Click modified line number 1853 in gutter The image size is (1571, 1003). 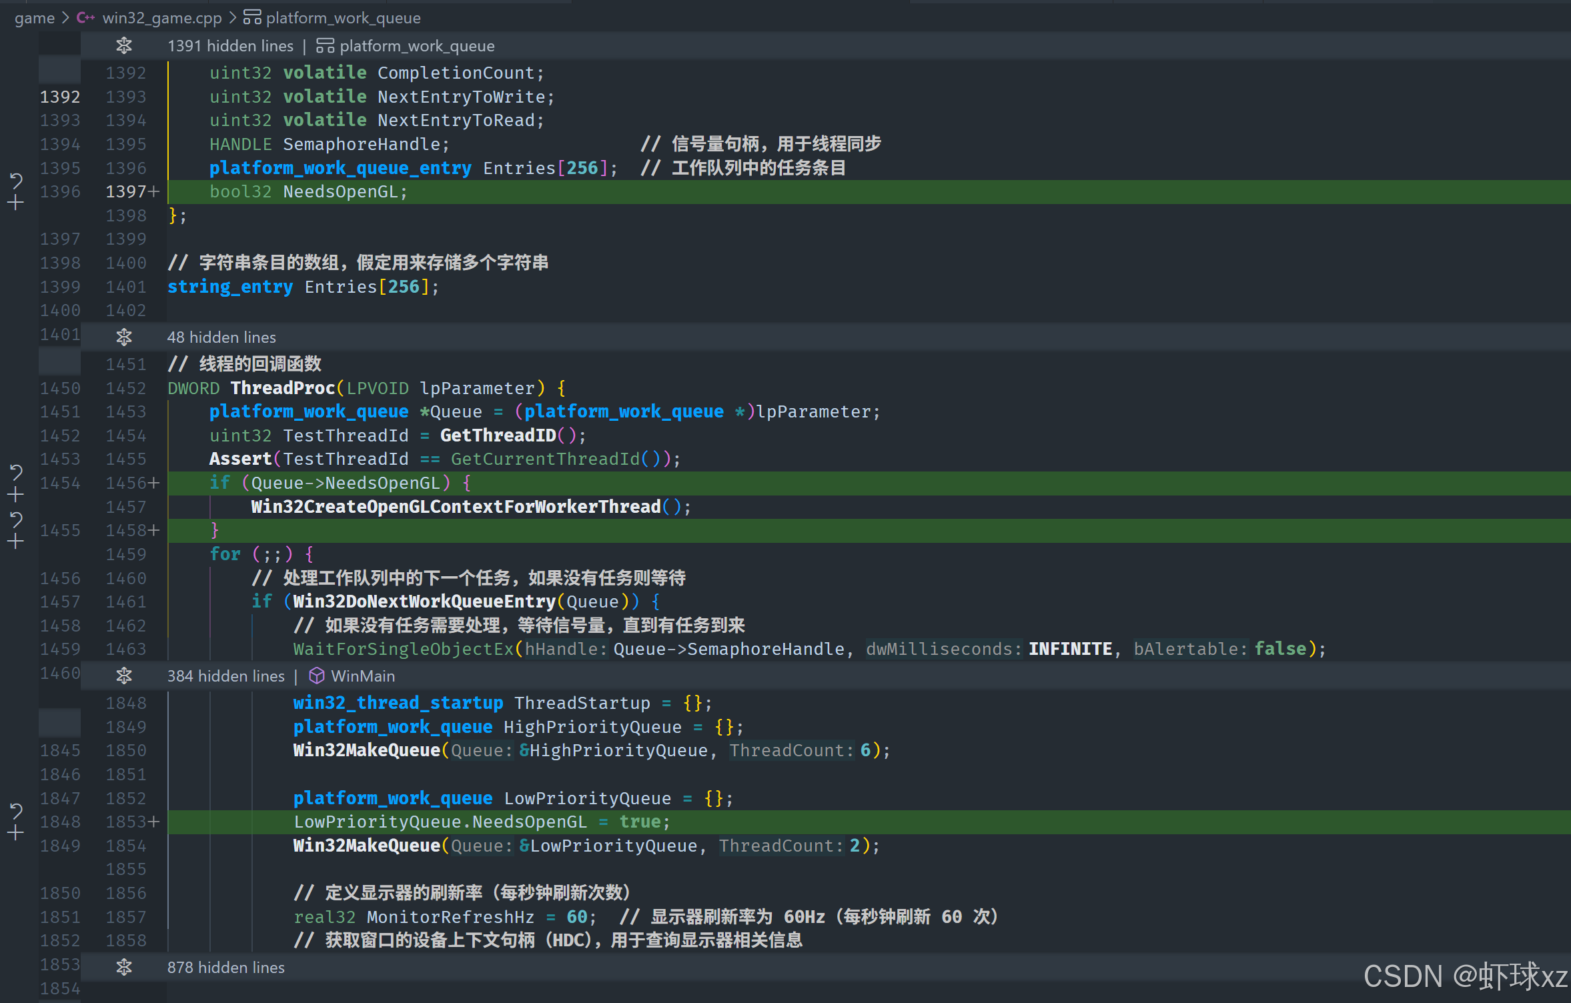[x=126, y=822]
